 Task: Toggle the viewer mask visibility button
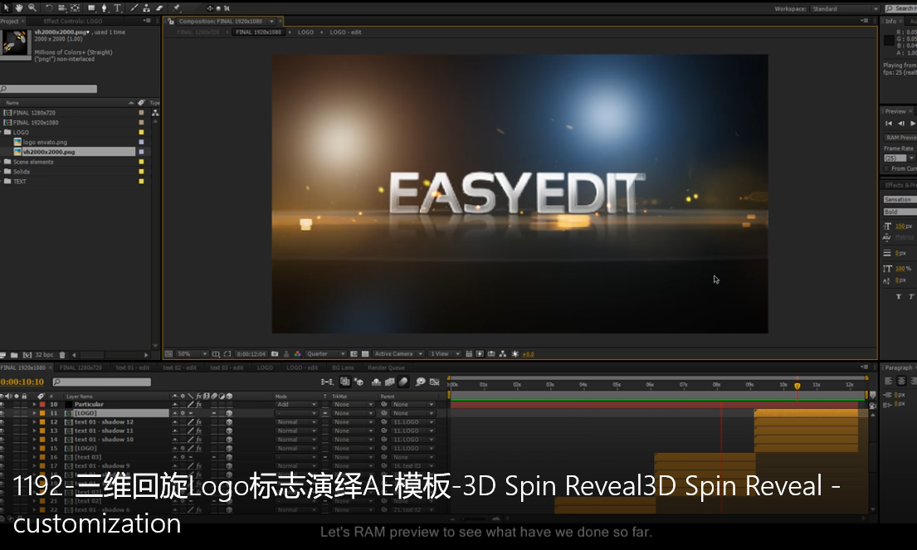[227, 353]
